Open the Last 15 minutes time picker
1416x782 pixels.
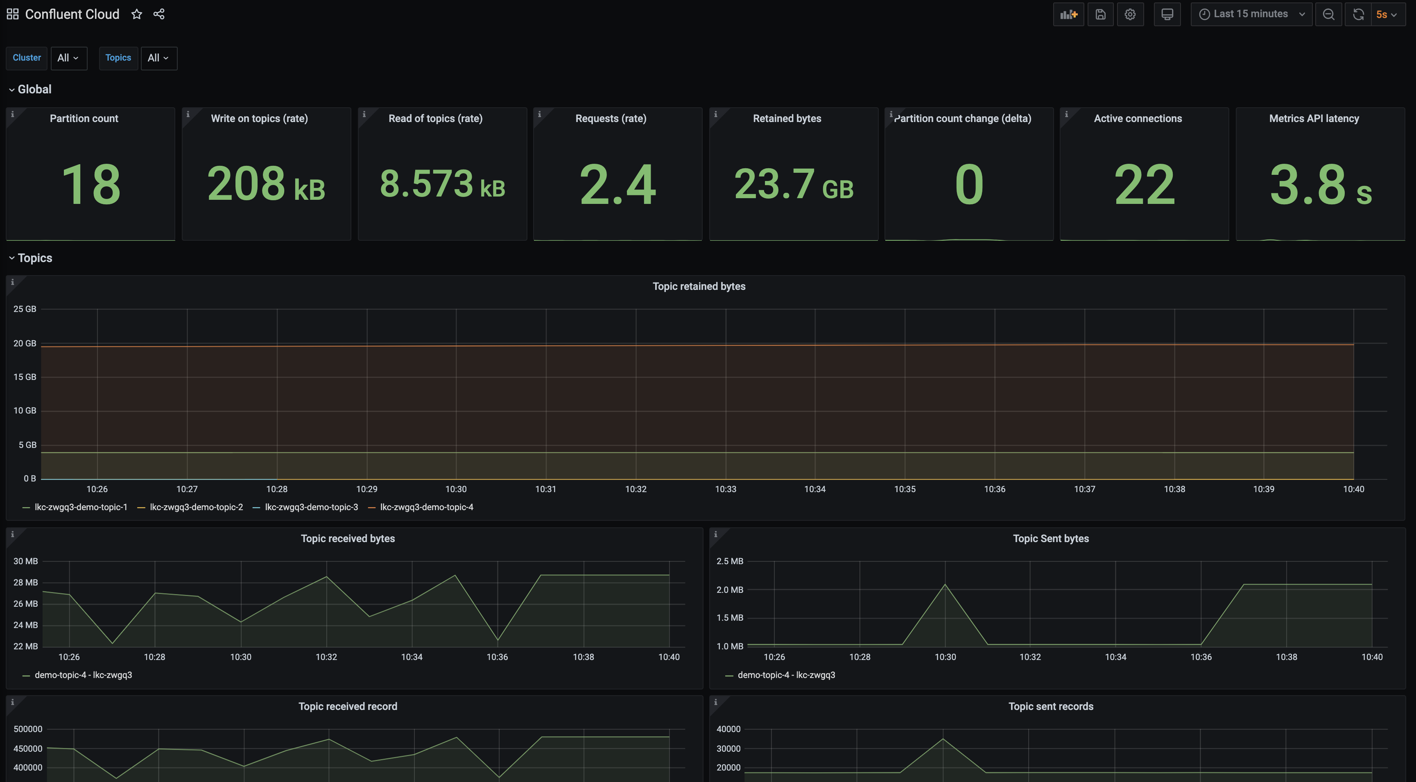tap(1250, 14)
